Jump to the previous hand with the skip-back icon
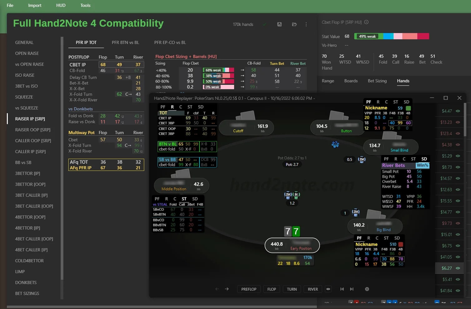 pyautogui.click(x=342, y=289)
